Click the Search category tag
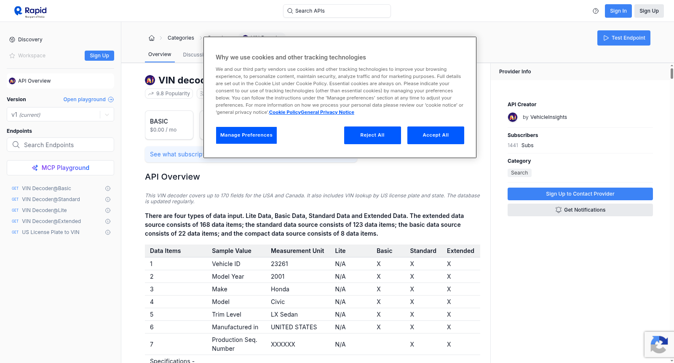The height and width of the screenshot is (363, 674). (519, 173)
